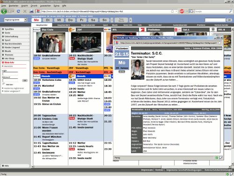Select the Di day button
This screenshot has width=234, height=176.
tap(48, 20)
